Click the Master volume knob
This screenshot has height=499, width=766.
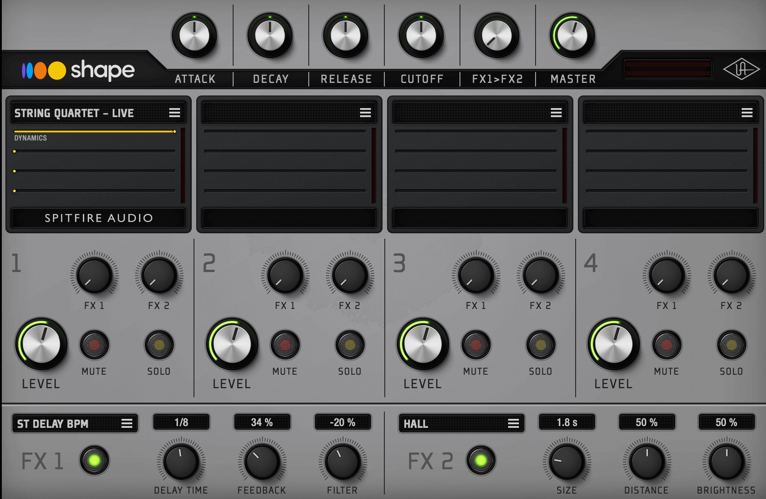point(572,36)
